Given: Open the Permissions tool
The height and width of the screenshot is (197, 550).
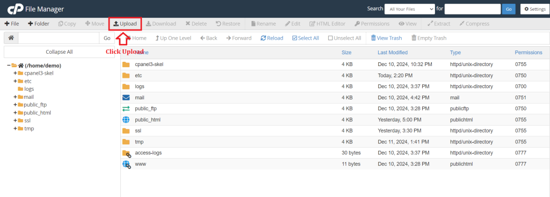Looking at the screenshot, I should [x=372, y=24].
